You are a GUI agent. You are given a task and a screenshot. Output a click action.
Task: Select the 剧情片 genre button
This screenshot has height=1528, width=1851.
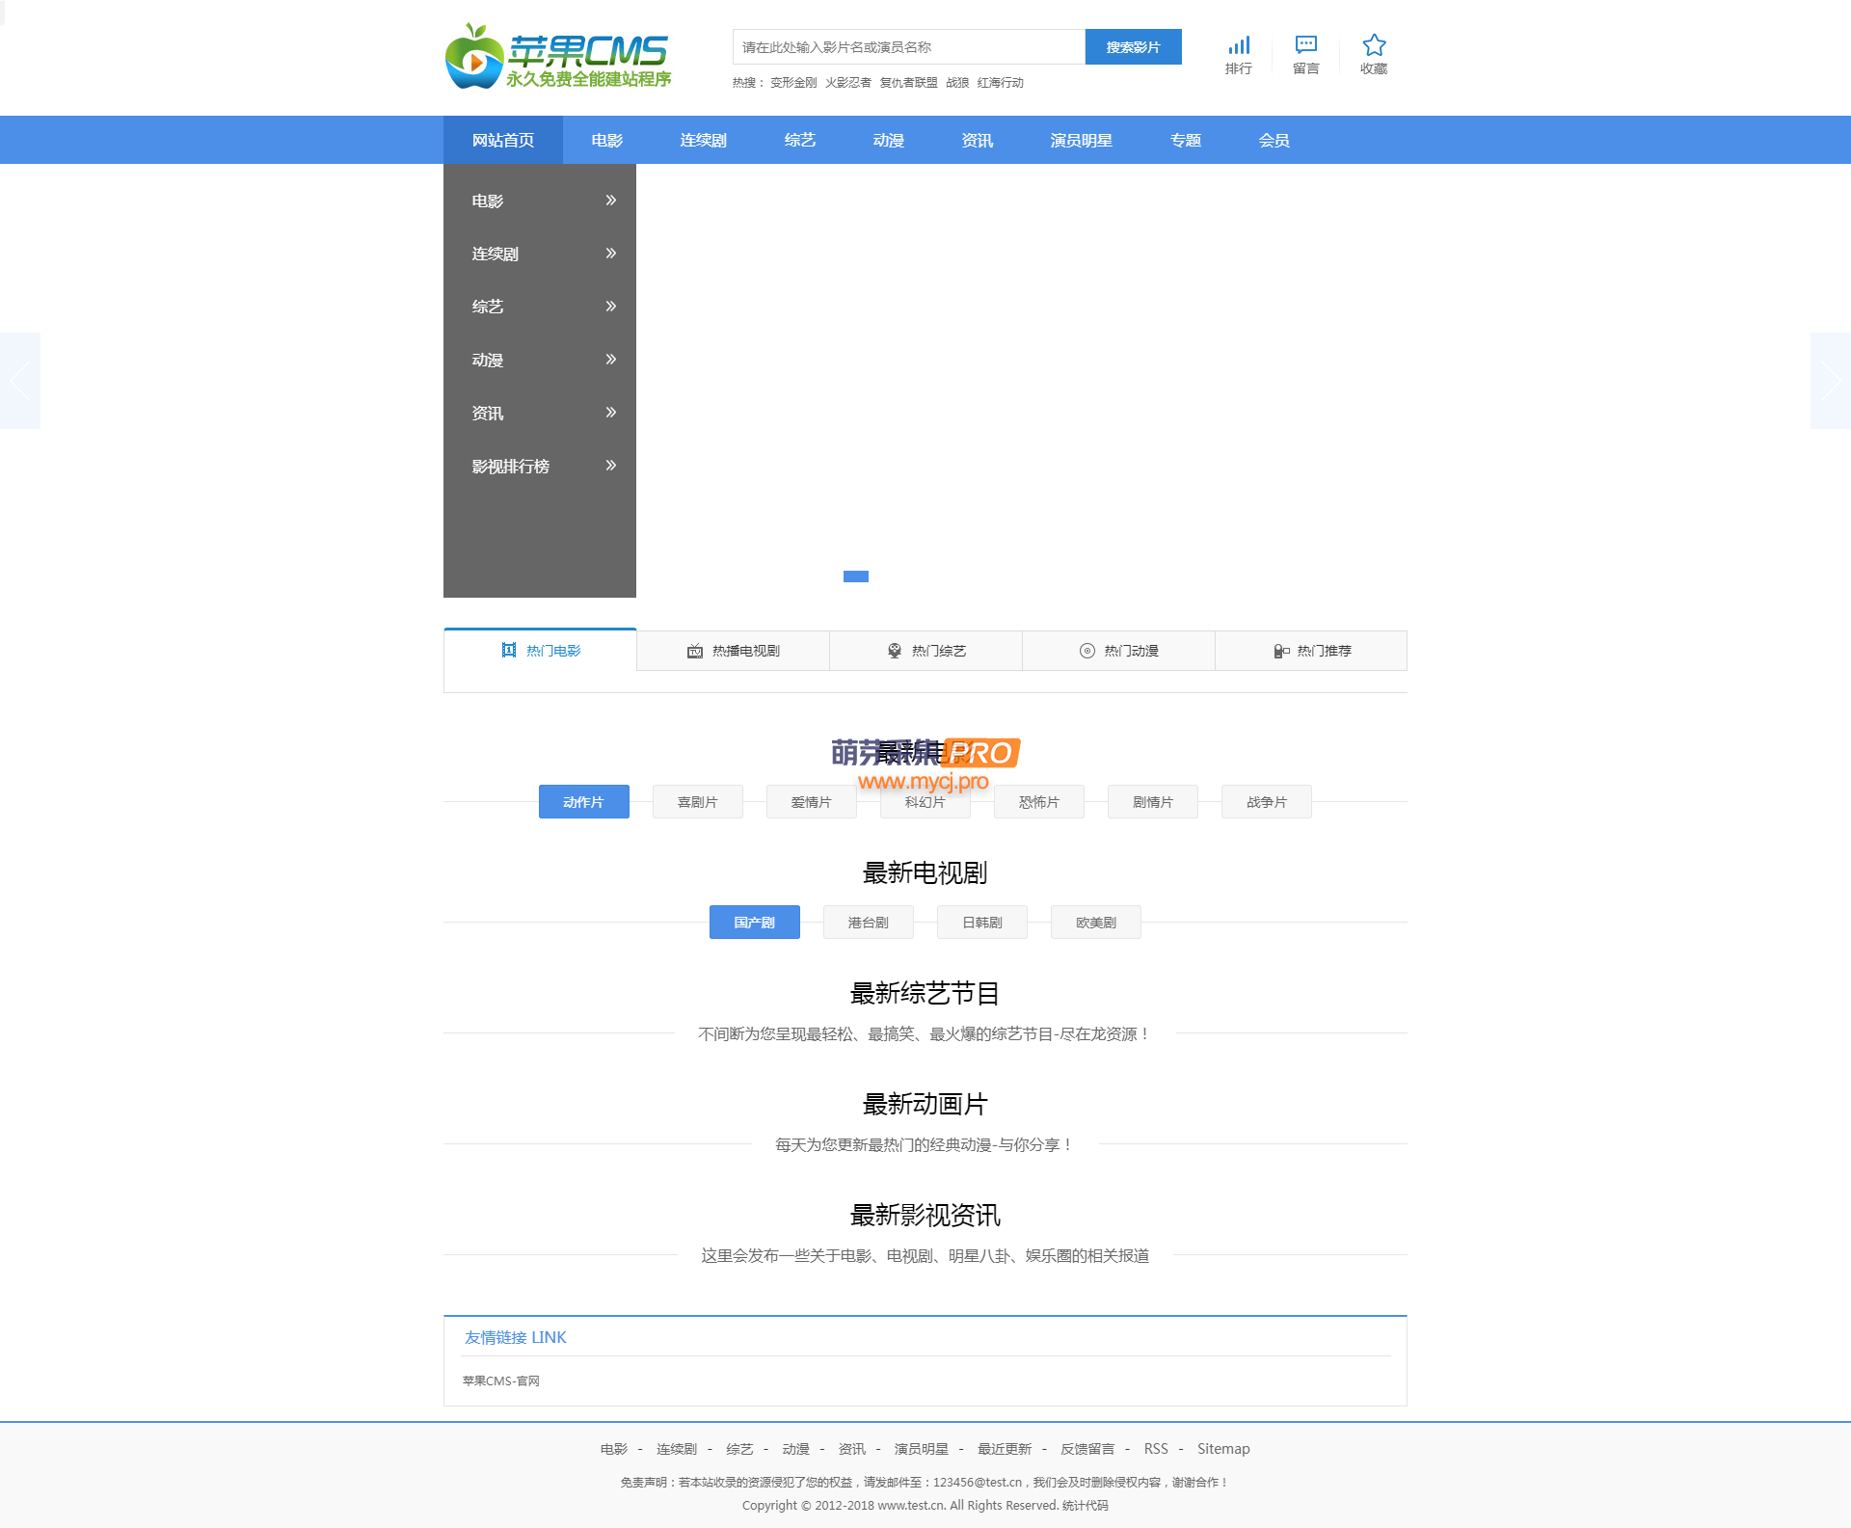click(x=1153, y=802)
